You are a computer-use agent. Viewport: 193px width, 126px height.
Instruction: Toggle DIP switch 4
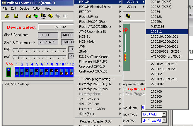pos(32,72)
